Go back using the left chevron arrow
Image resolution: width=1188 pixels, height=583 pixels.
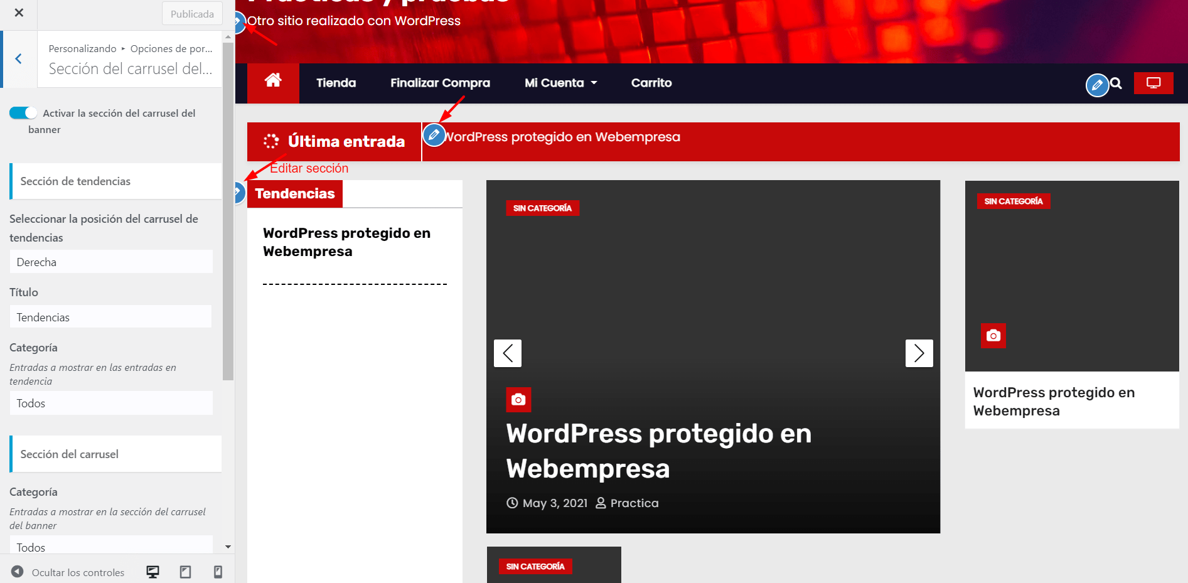pyautogui.click(x=19, y=59)
